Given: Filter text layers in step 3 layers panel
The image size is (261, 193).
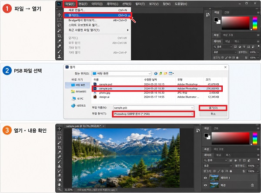Looking at the screenshot, I should pos(240,160).
